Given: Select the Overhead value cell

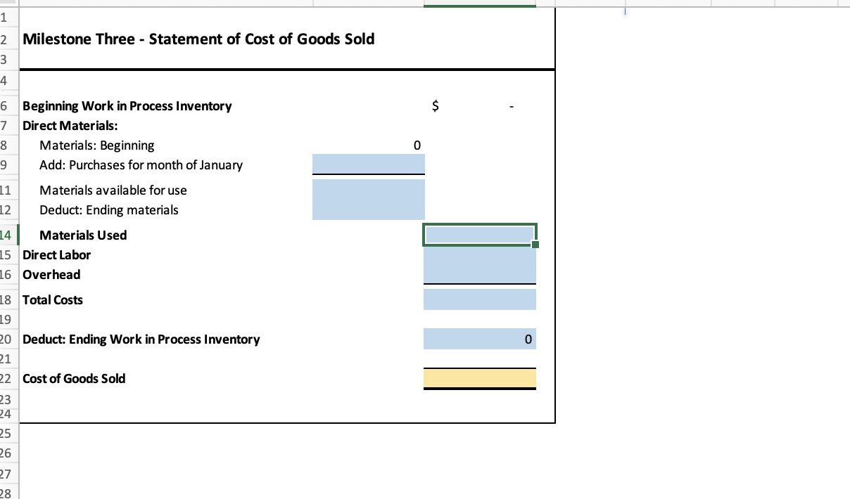Looking at the screenshot, I should (x=480, y=274).
